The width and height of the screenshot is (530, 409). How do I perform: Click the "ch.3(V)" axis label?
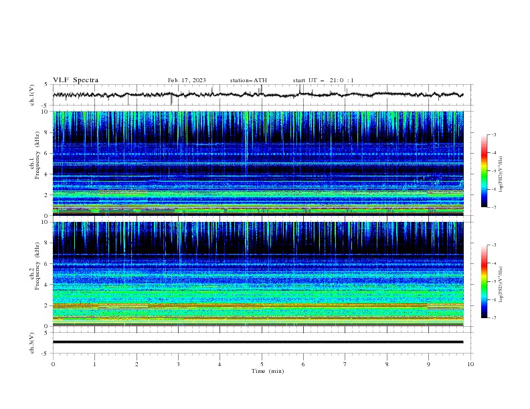[x=32, y=343]
